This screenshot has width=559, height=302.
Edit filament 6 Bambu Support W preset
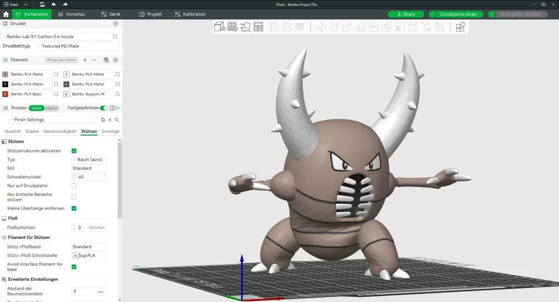tap(117, 94)
